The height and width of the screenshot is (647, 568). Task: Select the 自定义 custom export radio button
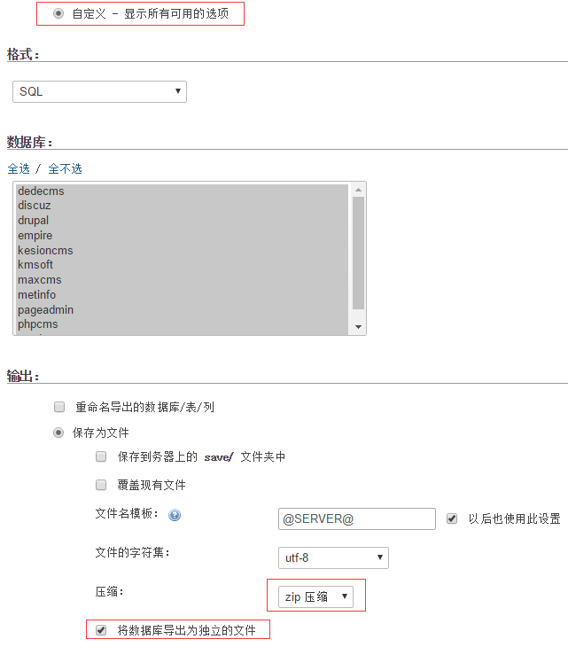58,14
